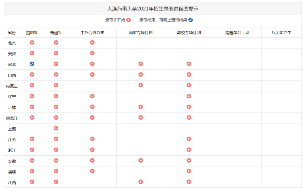Click 辽宁 中外合作办学 status icon
The image size is (306, 188).
point(92,96)
